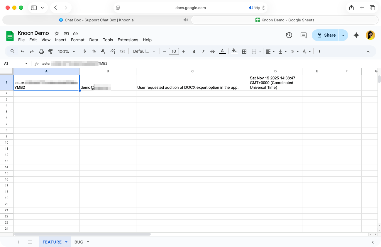Open the Gemini sidebar
The image size is (381, 247).
pos(356,35)
